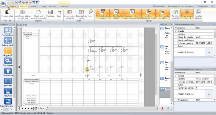Viewport: 216px width, 115px height.
Task: Select the Cable tool in ribbon
Action: 59,14
